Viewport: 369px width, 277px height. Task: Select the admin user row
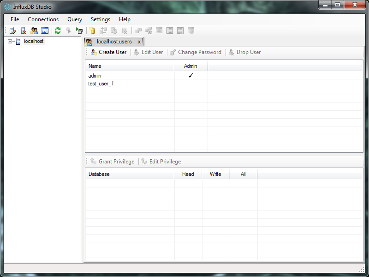pos(224,76)
